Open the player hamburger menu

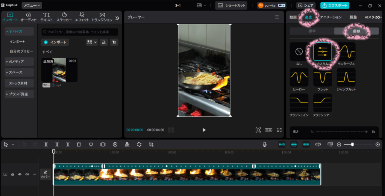[x=277, y=17]
